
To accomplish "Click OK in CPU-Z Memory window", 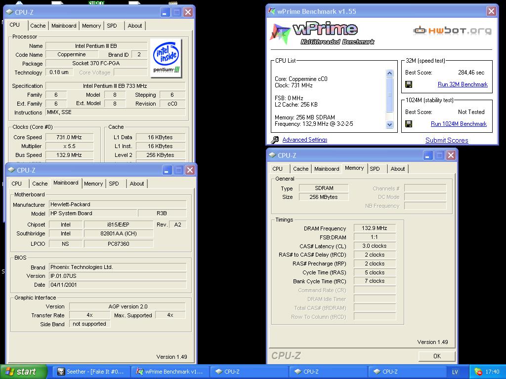I will click(x=437, y=356).
